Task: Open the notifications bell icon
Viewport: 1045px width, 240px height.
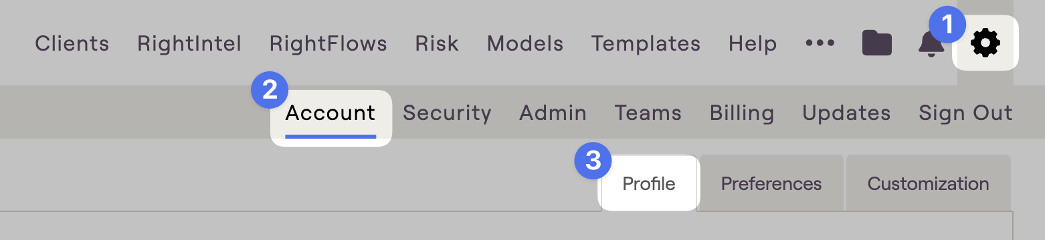Action: [x=931, y=44]
